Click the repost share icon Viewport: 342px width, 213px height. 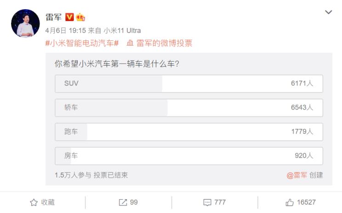click(x=123, y=202)
